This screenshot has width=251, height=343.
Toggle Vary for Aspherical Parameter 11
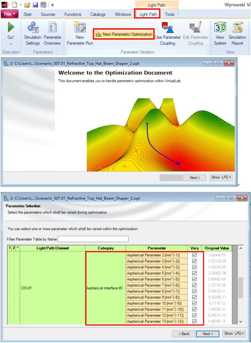pyautogui.click(x=194, y=309)
